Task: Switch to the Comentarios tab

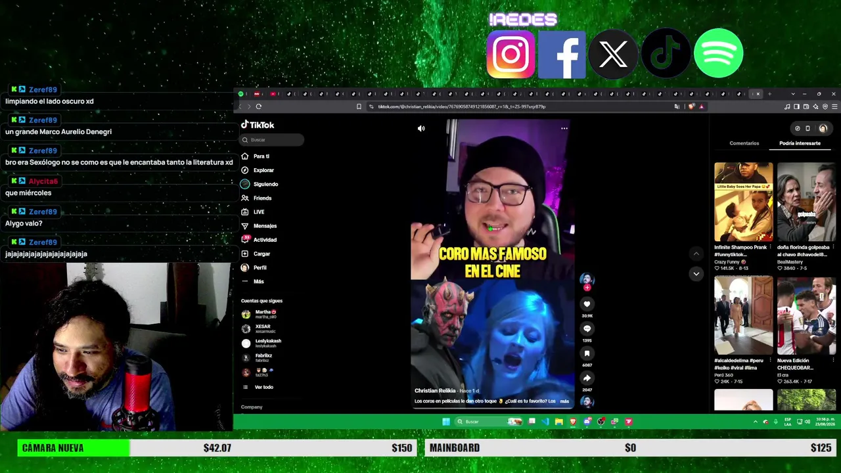Action: tap(744, 143)
